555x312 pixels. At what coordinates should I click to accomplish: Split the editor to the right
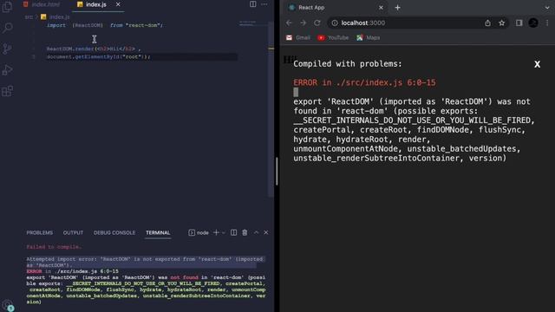tap(252, 4)
